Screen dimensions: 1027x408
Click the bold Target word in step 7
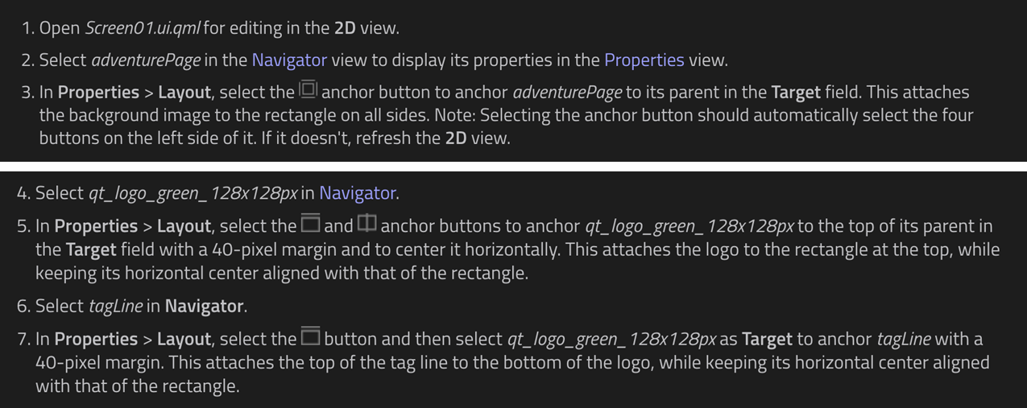click(x=766, y=339)
